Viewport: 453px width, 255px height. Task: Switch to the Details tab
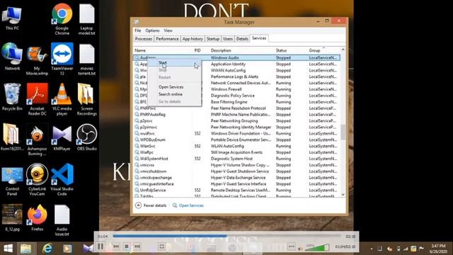[x=242, y=39]
